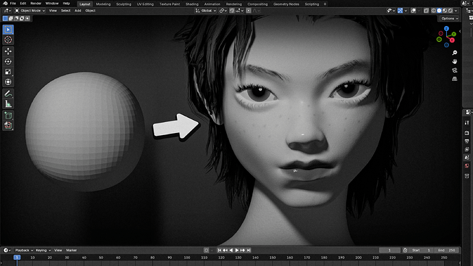Image resolution: width=473 pixels, height=266 pixels.
Task: Click the zoom magnifier viewport icon
Action: pos(454,53)
